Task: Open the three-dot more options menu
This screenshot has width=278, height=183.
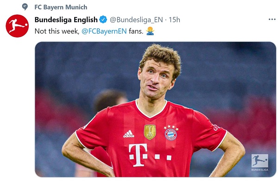Action: pos(272,19)
